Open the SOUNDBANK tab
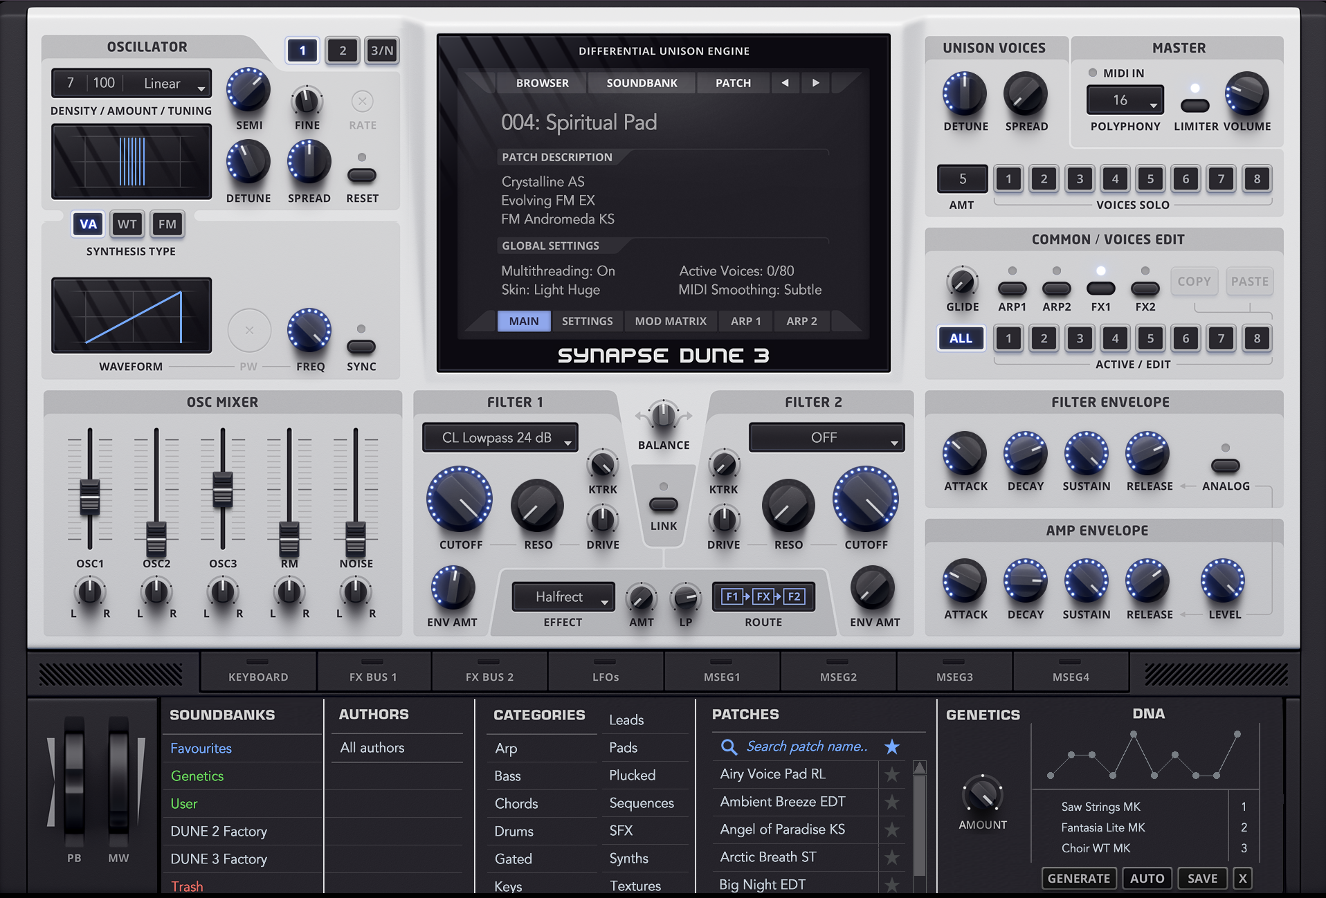The image size is (1326, 898). [x=642, y=83]
